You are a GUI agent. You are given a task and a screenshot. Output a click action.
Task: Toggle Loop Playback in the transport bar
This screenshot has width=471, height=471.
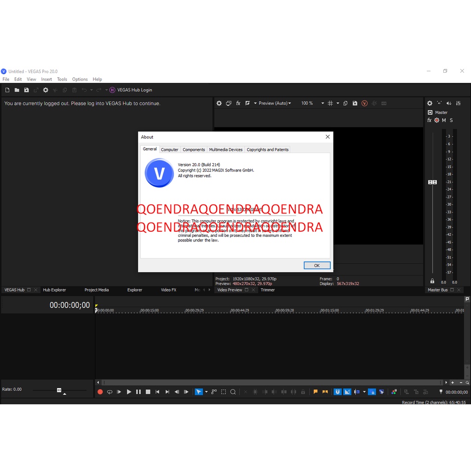click(x=109, y=392)
